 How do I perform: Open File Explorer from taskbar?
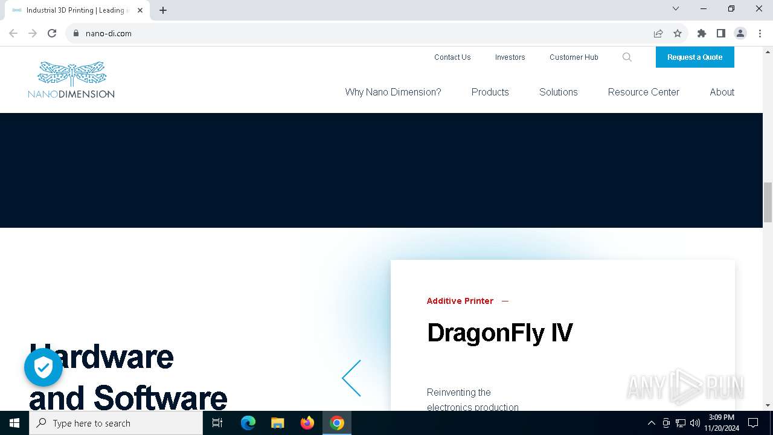pyautogui.click(x=278, y=423)
